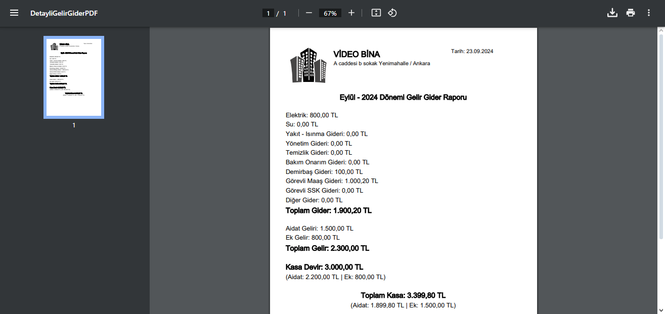The image size is (665, 314).
Task: Select the page 1 thumbnail in the sidebar
Action: [74, 77]
